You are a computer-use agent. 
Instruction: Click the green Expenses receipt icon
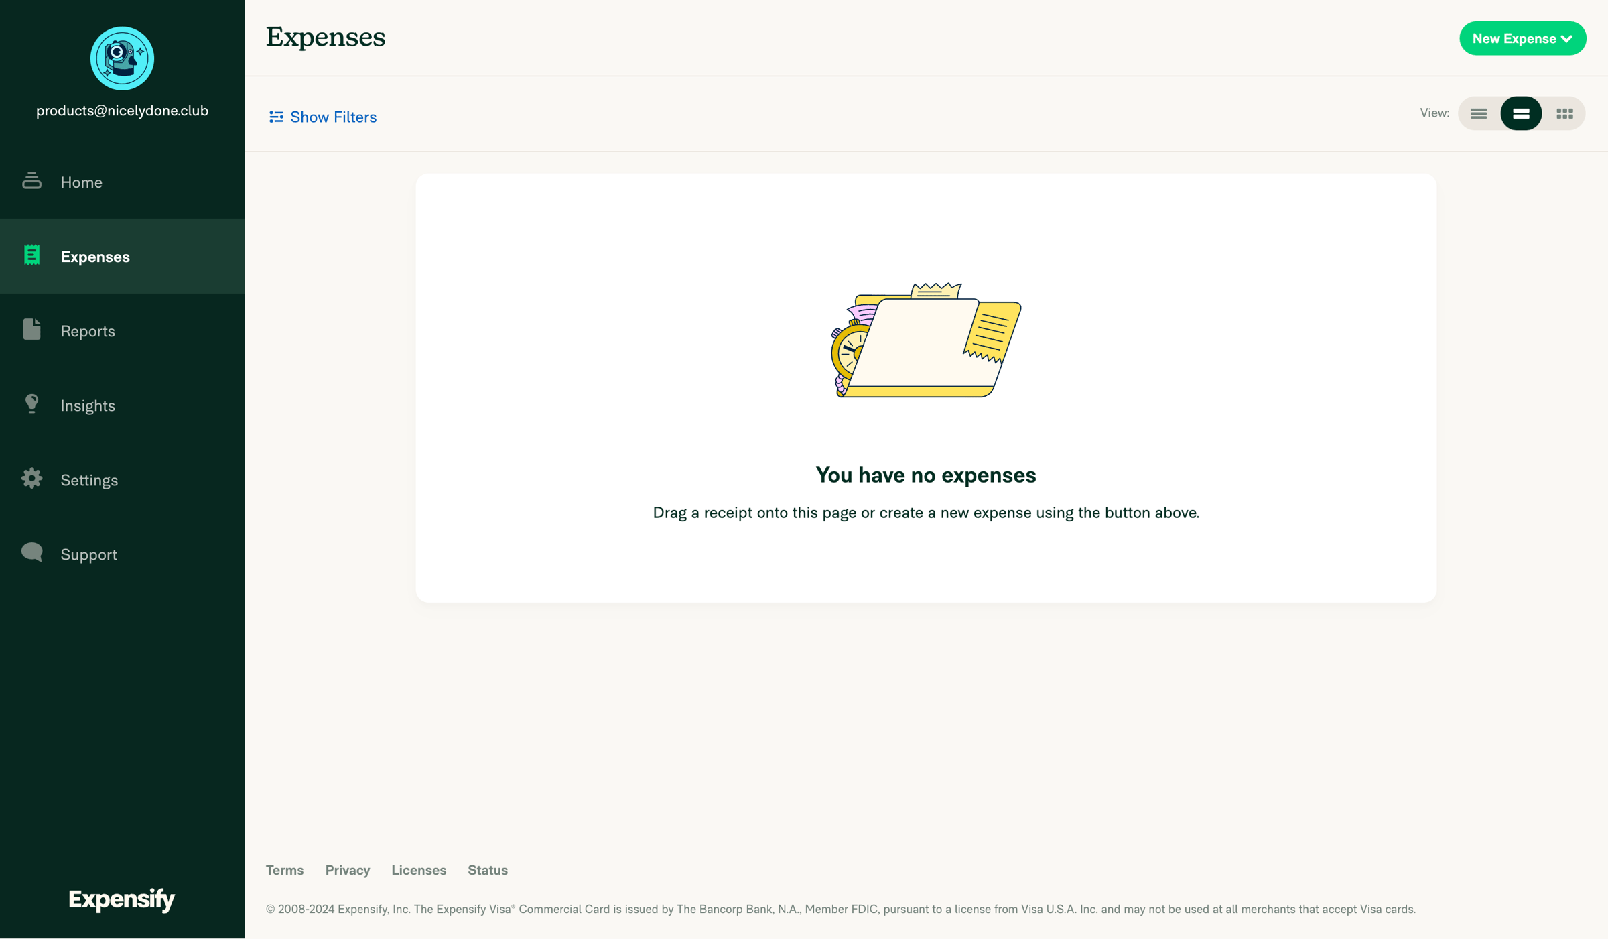(x=31, y=255)
